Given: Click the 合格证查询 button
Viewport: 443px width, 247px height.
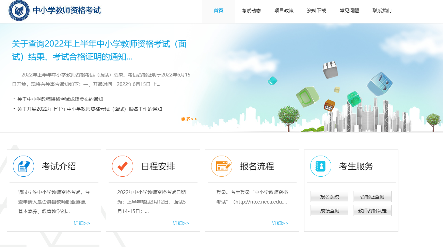Looking at the screenshot, I should click(372, 196).
